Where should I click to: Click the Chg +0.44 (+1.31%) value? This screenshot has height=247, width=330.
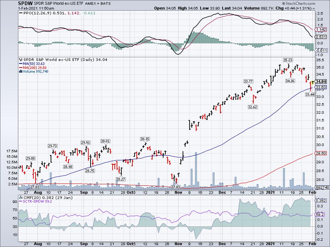click(293, 8)
